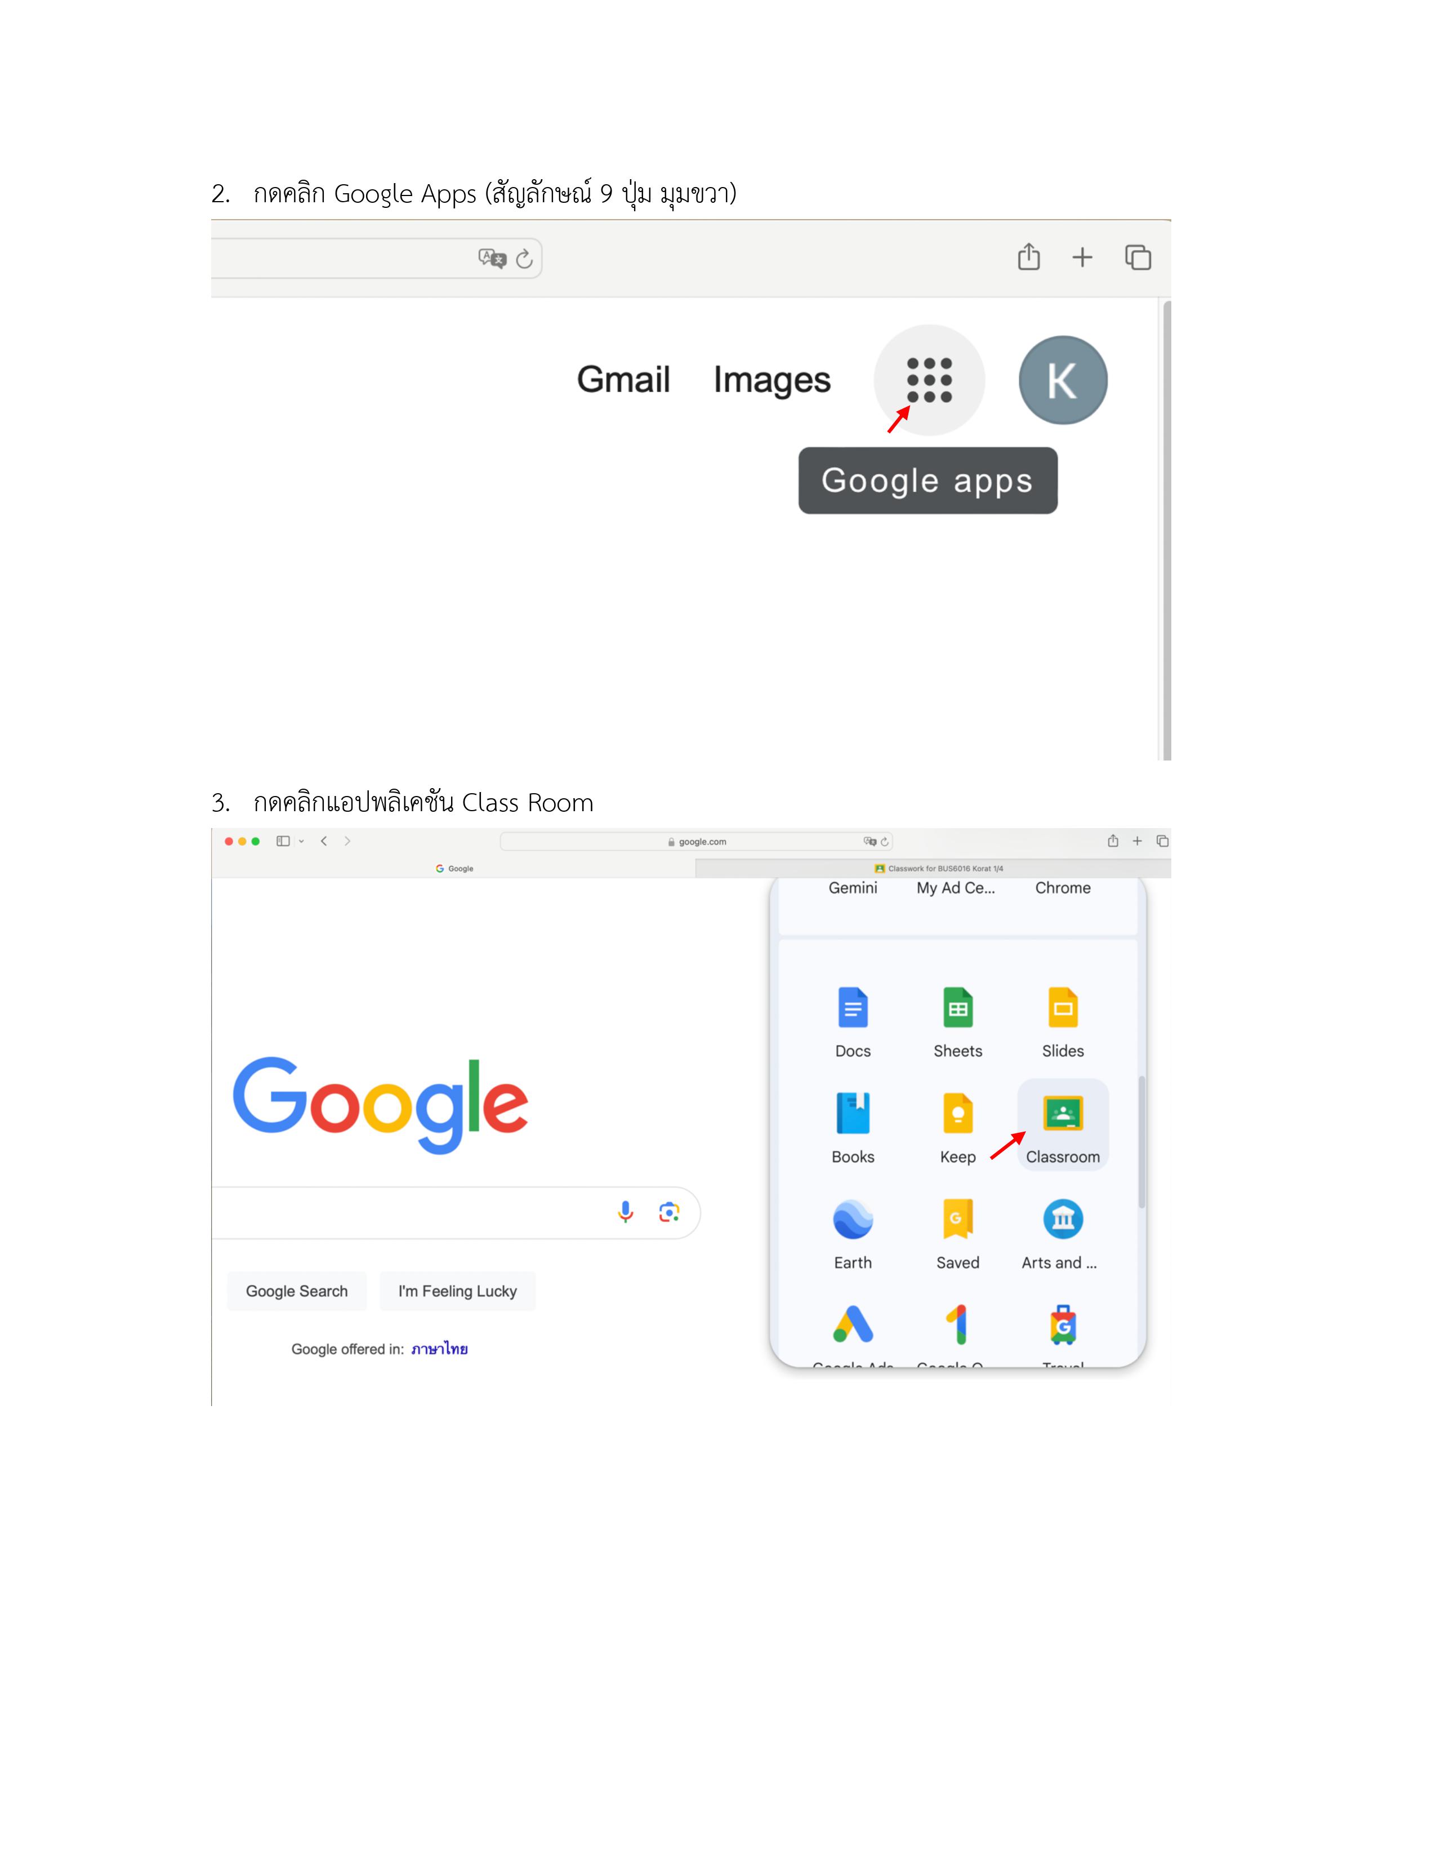Toggle the Safari sidebar button
The image size is (1436, 1859).
pyautogui.click(x=283, y=841)
